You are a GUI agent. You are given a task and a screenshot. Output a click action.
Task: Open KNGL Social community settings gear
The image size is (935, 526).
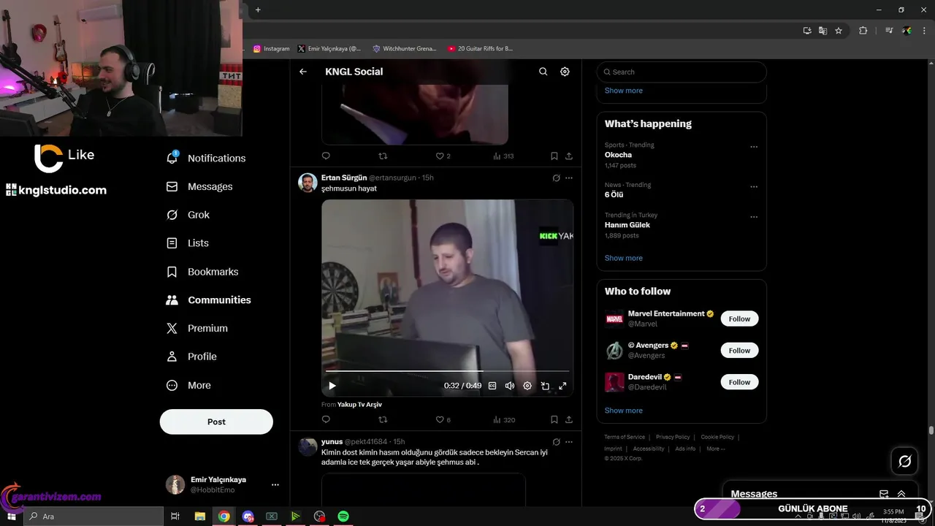pyautogui.click(x=565, y=72)
